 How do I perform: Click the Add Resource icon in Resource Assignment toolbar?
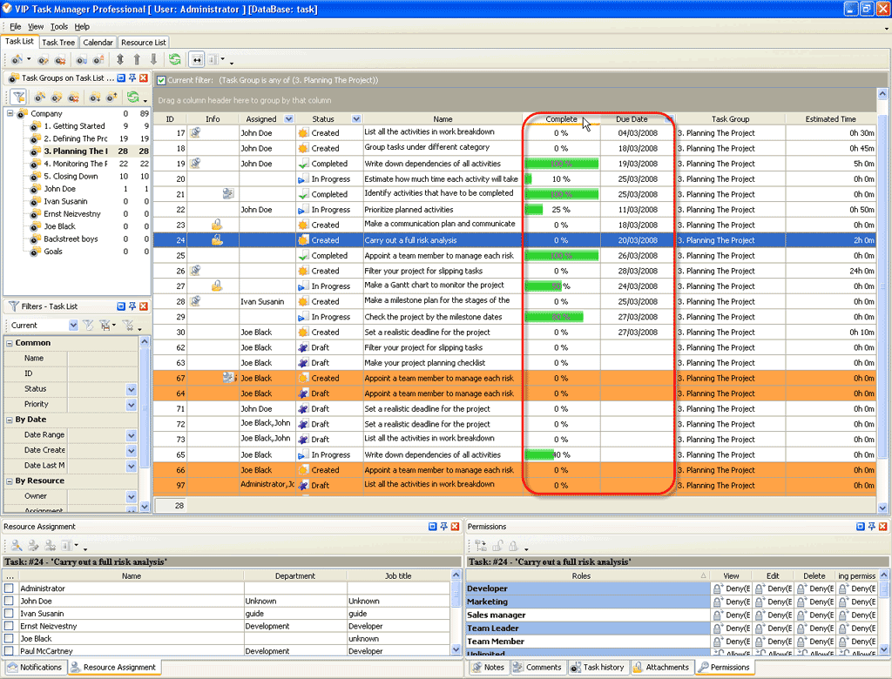[x=17, y=545]
